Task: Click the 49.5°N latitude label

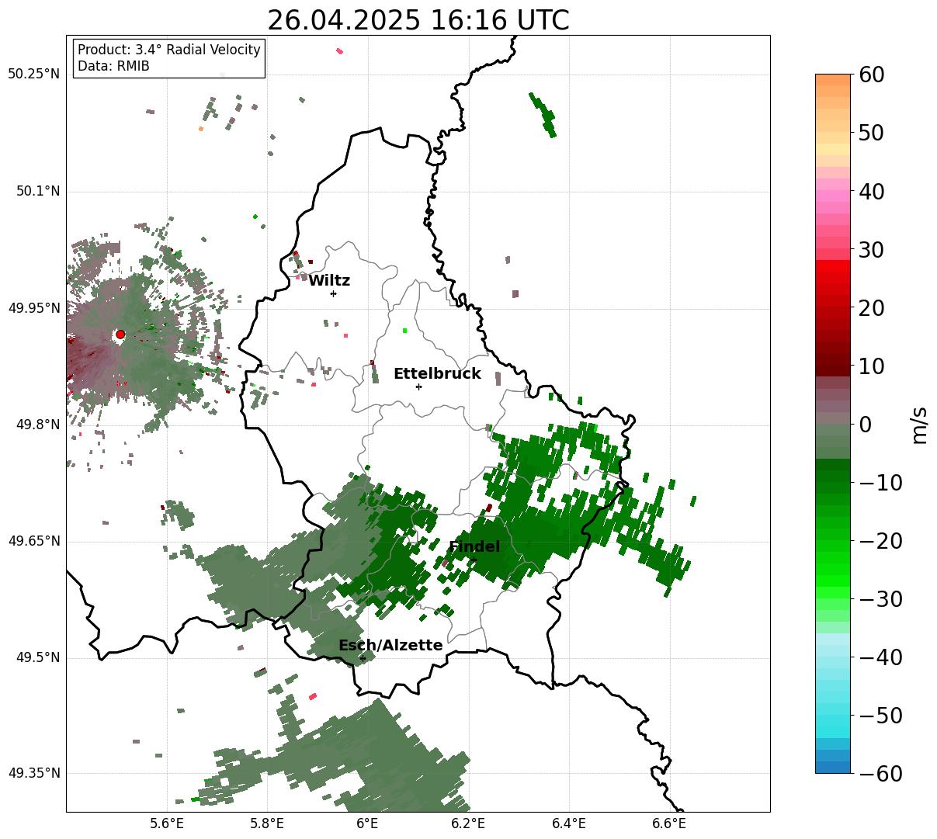Action: [38, 657]
